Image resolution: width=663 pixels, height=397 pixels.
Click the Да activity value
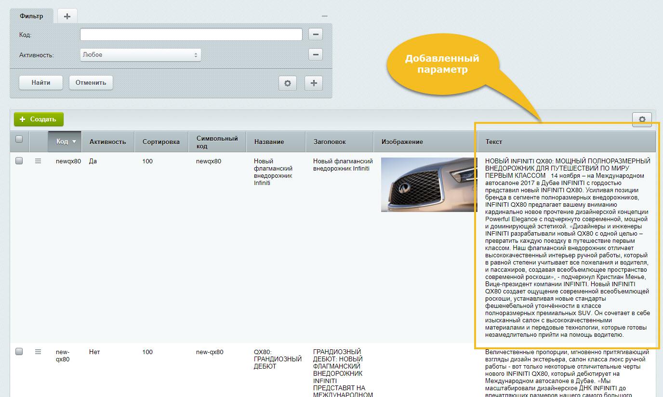point(93,161)
